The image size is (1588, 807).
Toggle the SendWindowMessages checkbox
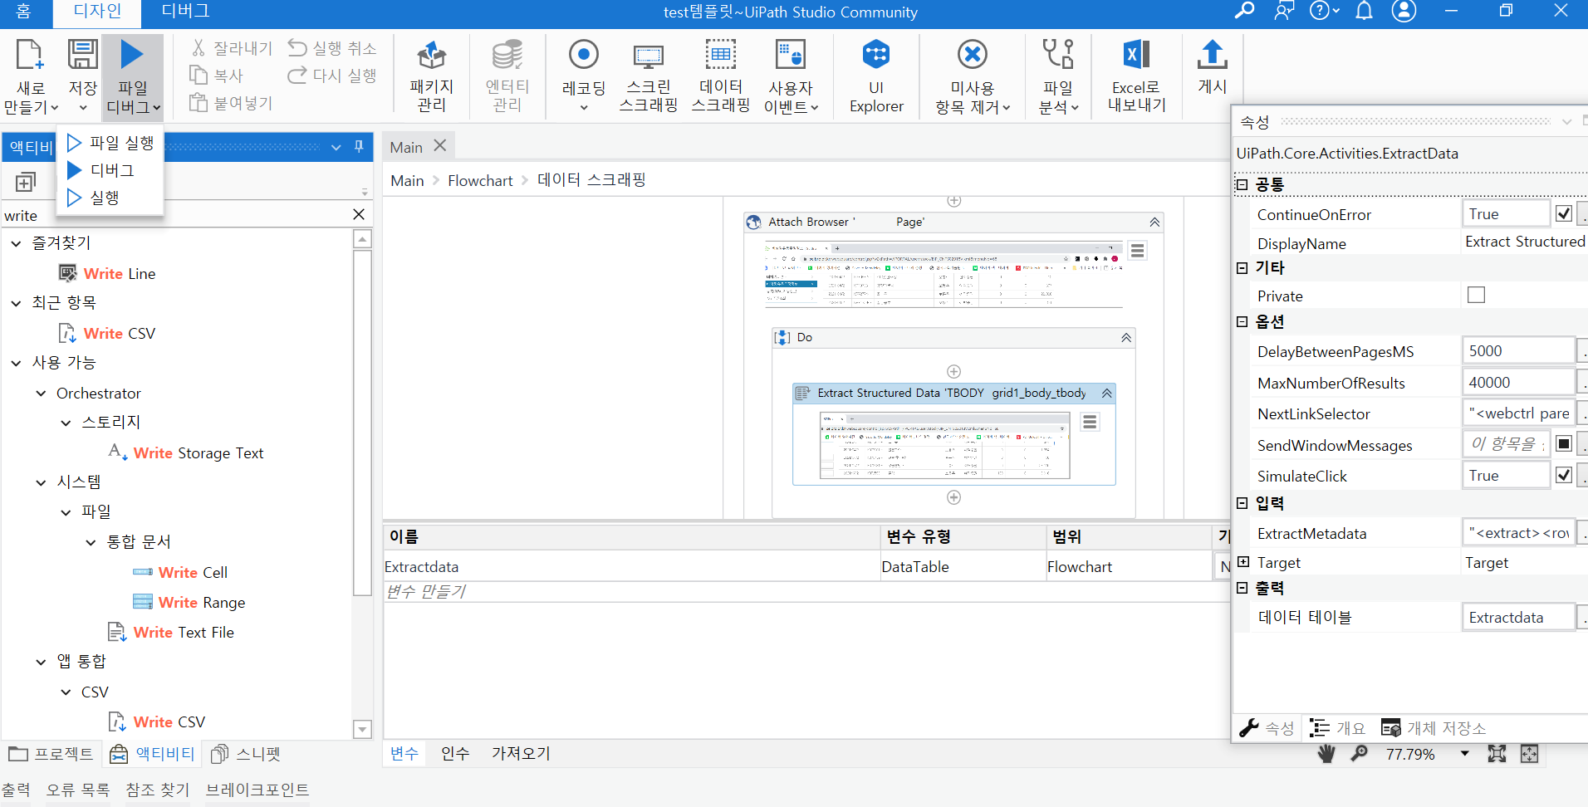point(1564,443)
